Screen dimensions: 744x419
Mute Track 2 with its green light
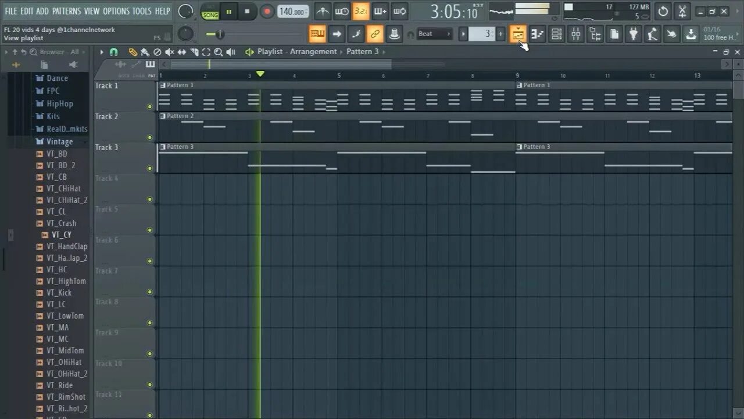149,137
